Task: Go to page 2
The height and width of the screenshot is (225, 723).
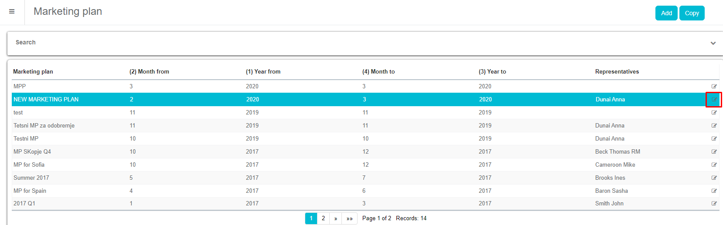Action: 323,218
